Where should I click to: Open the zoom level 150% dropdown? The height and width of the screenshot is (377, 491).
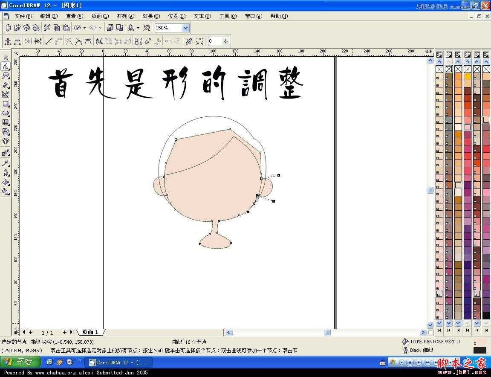185,28
